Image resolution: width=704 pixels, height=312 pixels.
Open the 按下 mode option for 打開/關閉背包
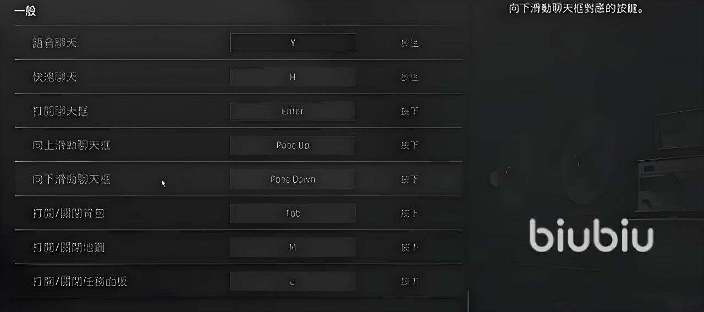pos(410,214)
